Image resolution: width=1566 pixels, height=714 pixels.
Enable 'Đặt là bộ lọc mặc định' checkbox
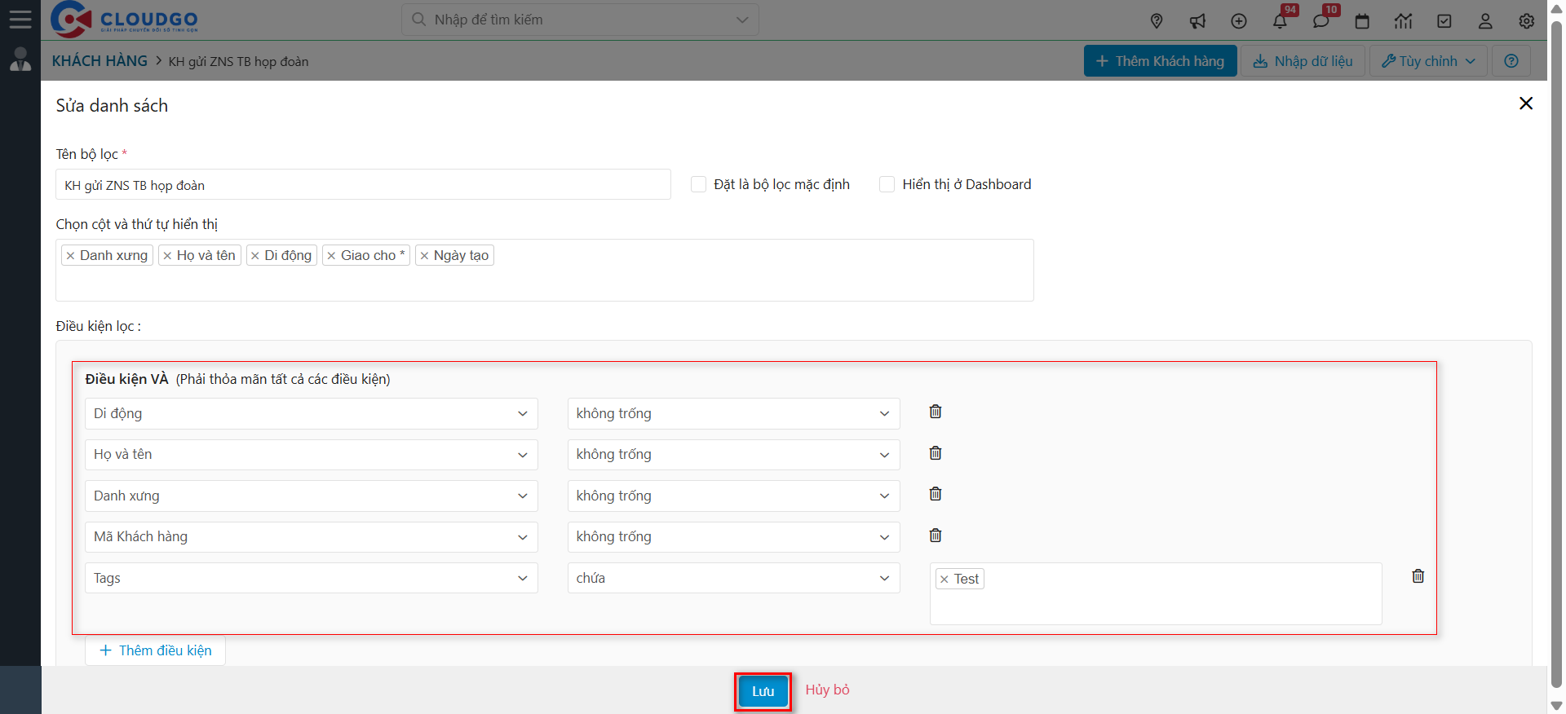[x=698, y=184]
